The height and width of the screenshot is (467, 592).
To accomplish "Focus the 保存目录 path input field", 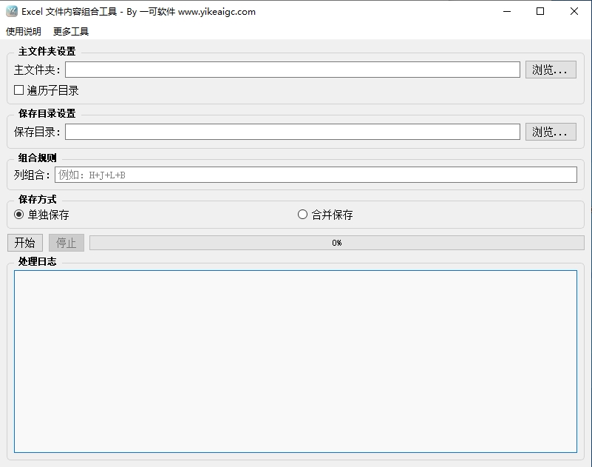I will 293,132.
